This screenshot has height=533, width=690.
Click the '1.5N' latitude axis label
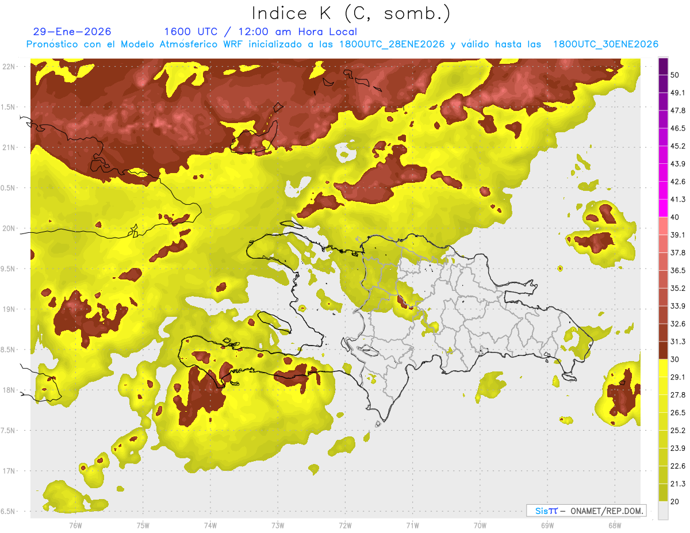point(9,108)
